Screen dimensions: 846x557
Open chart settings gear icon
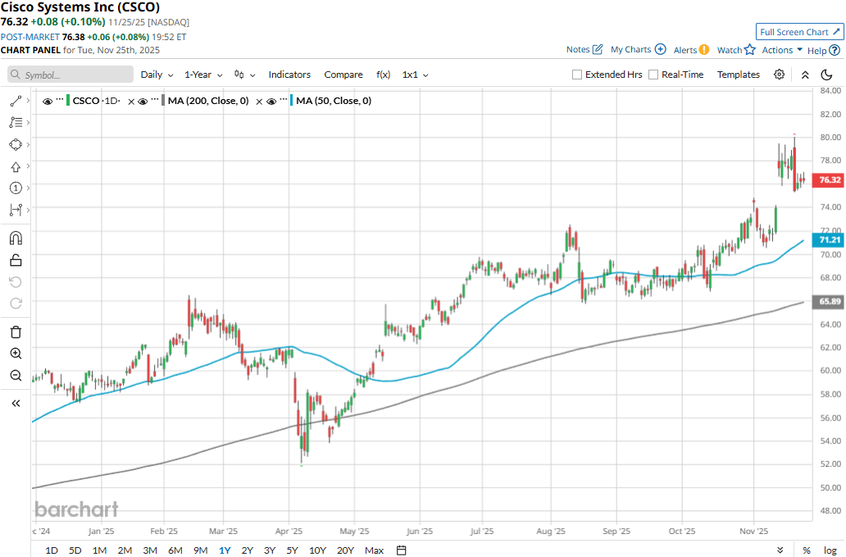779,75
